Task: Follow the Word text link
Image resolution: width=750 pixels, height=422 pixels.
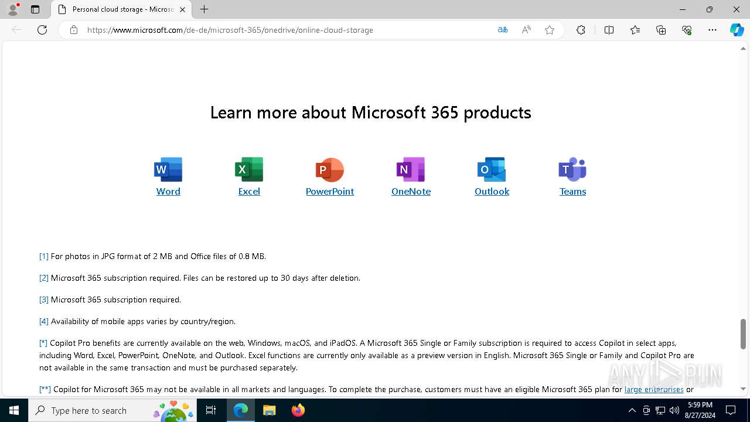Action: click(168, 192)
